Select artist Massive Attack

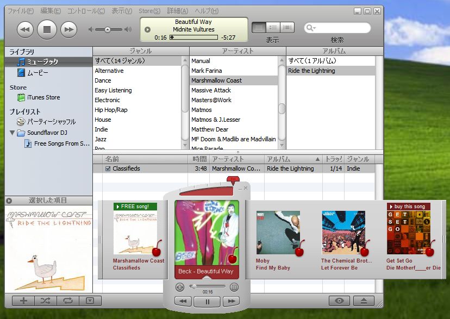(x=234, y=90)
